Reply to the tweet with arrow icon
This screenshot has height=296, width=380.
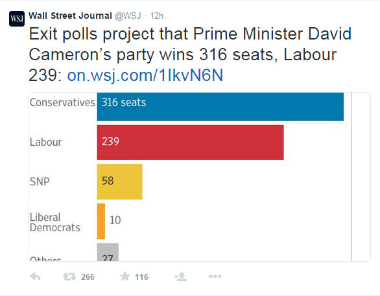pos(35,277)
